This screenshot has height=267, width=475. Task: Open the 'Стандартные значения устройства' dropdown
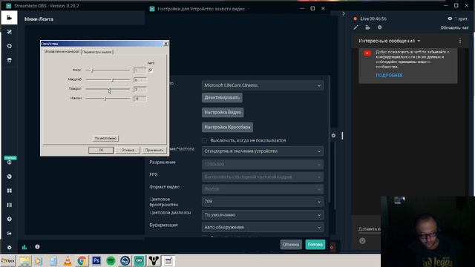coord(262,151)
